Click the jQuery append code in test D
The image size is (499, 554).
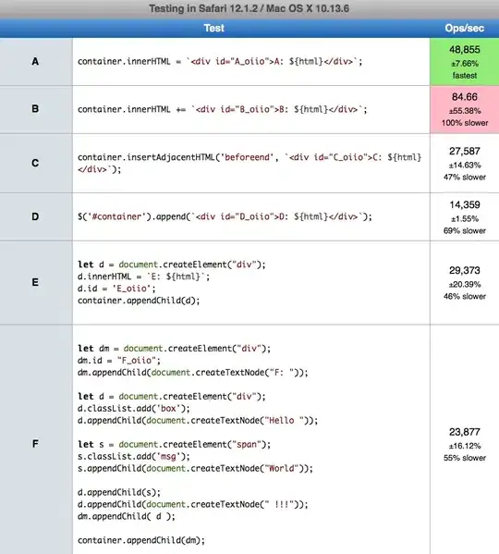point(225,216)
